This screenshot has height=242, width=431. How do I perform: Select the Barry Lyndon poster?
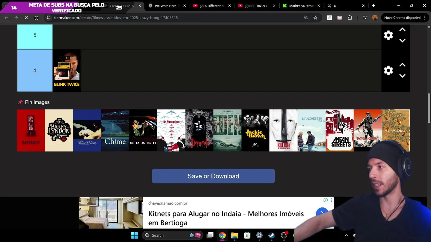coord(59,130)
